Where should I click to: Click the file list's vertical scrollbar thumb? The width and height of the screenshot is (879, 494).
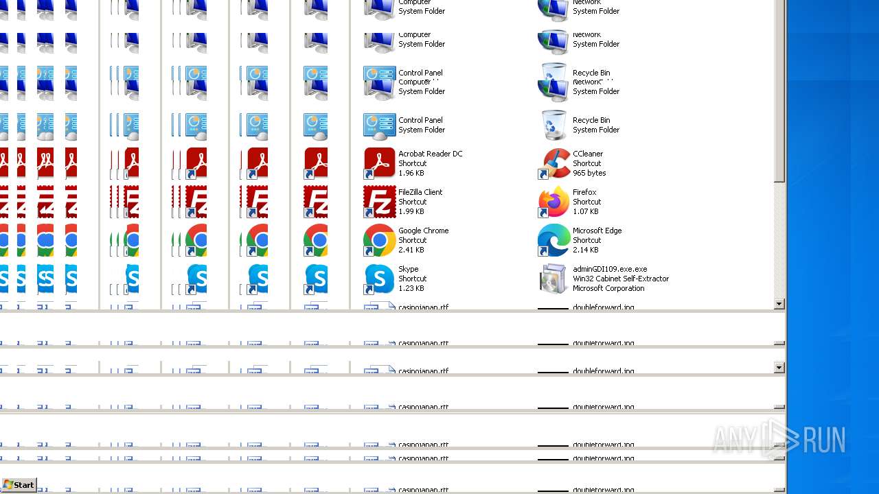[x=779, y=91]
